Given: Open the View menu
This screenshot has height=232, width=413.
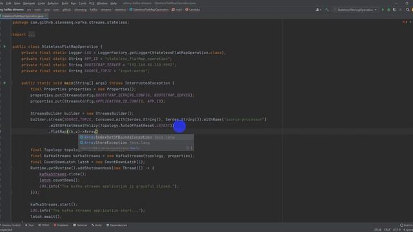Looking at the screenshot, I should coord(17,3).
